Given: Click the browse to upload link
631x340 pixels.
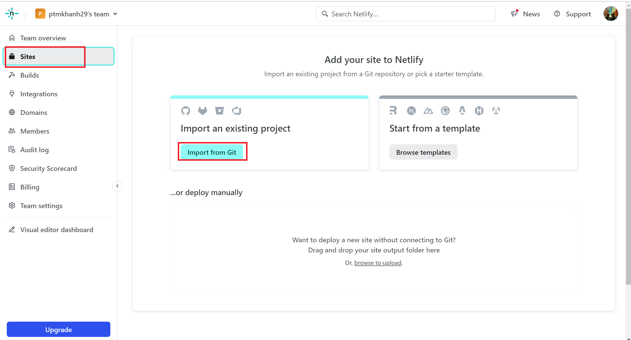Looking at the screenshot, I should (378, 263).
